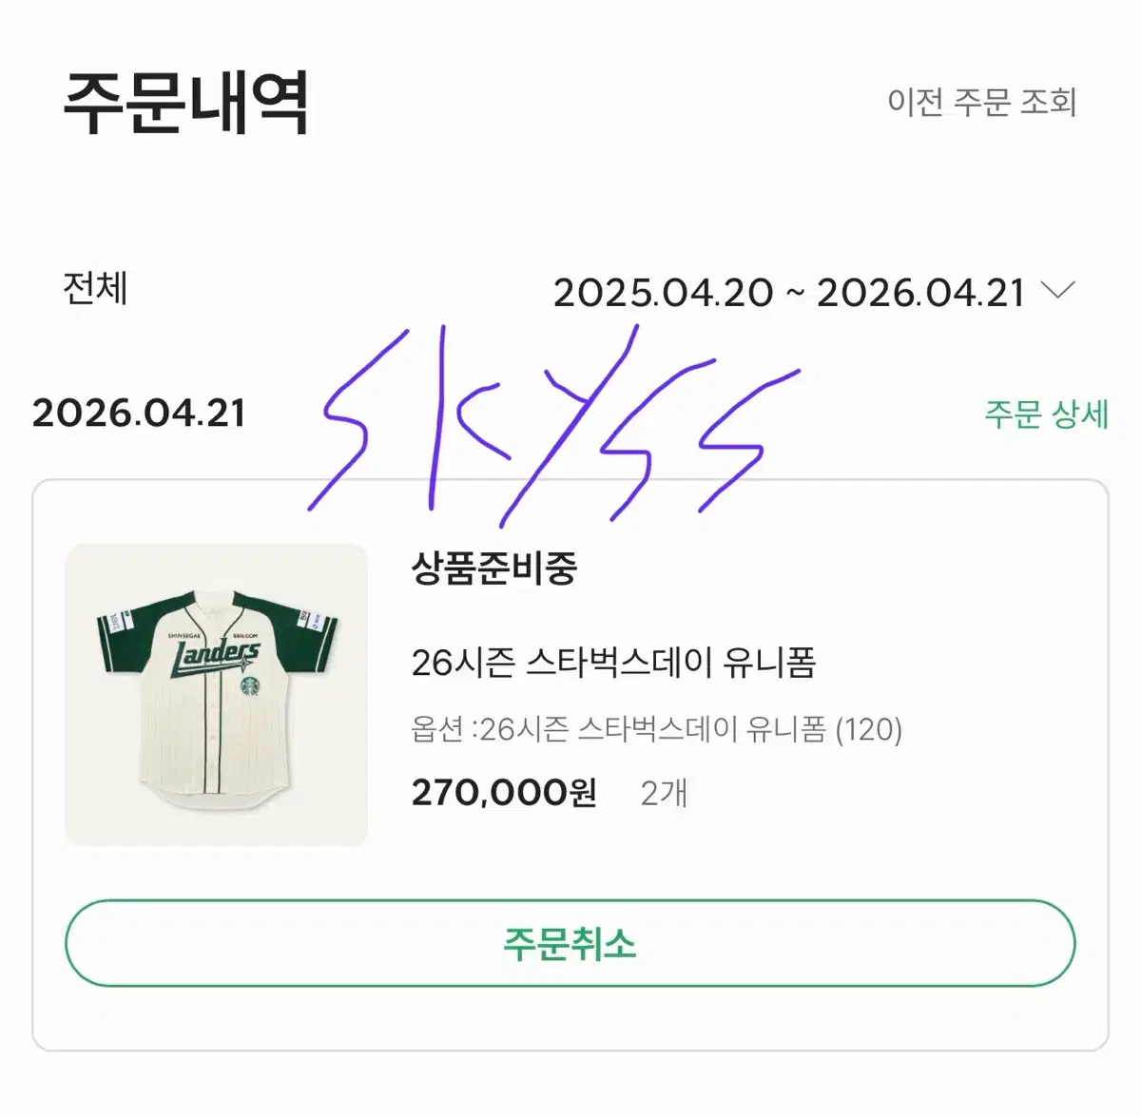Open the 26시즌 스타벅스데이 유니폼 product title
Screen dimensions: 1141x1117
tap(613, 663)
